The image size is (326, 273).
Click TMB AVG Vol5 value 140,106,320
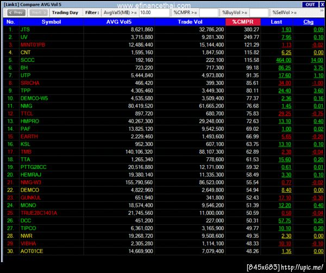[139, 152]
